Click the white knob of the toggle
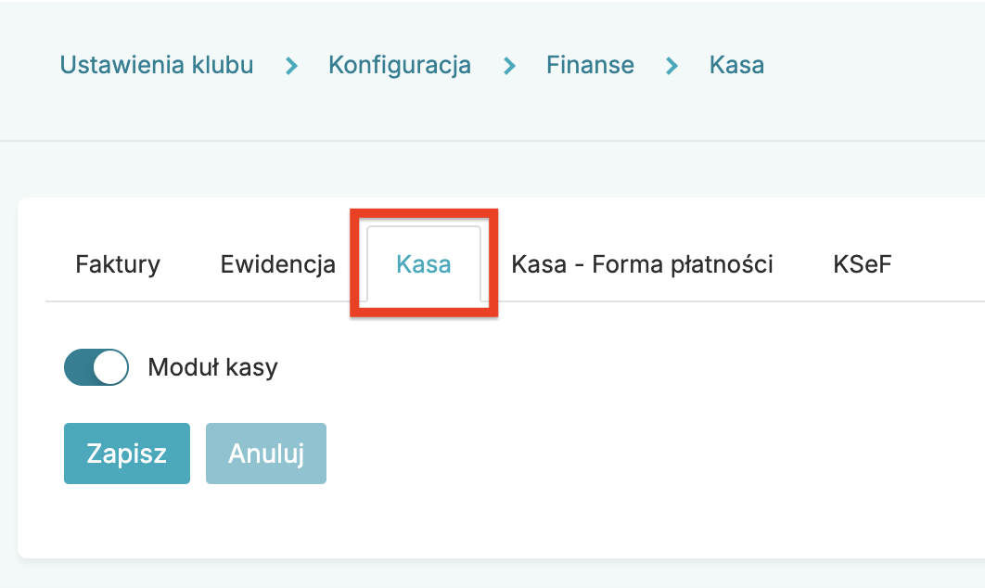 (110, 367)
